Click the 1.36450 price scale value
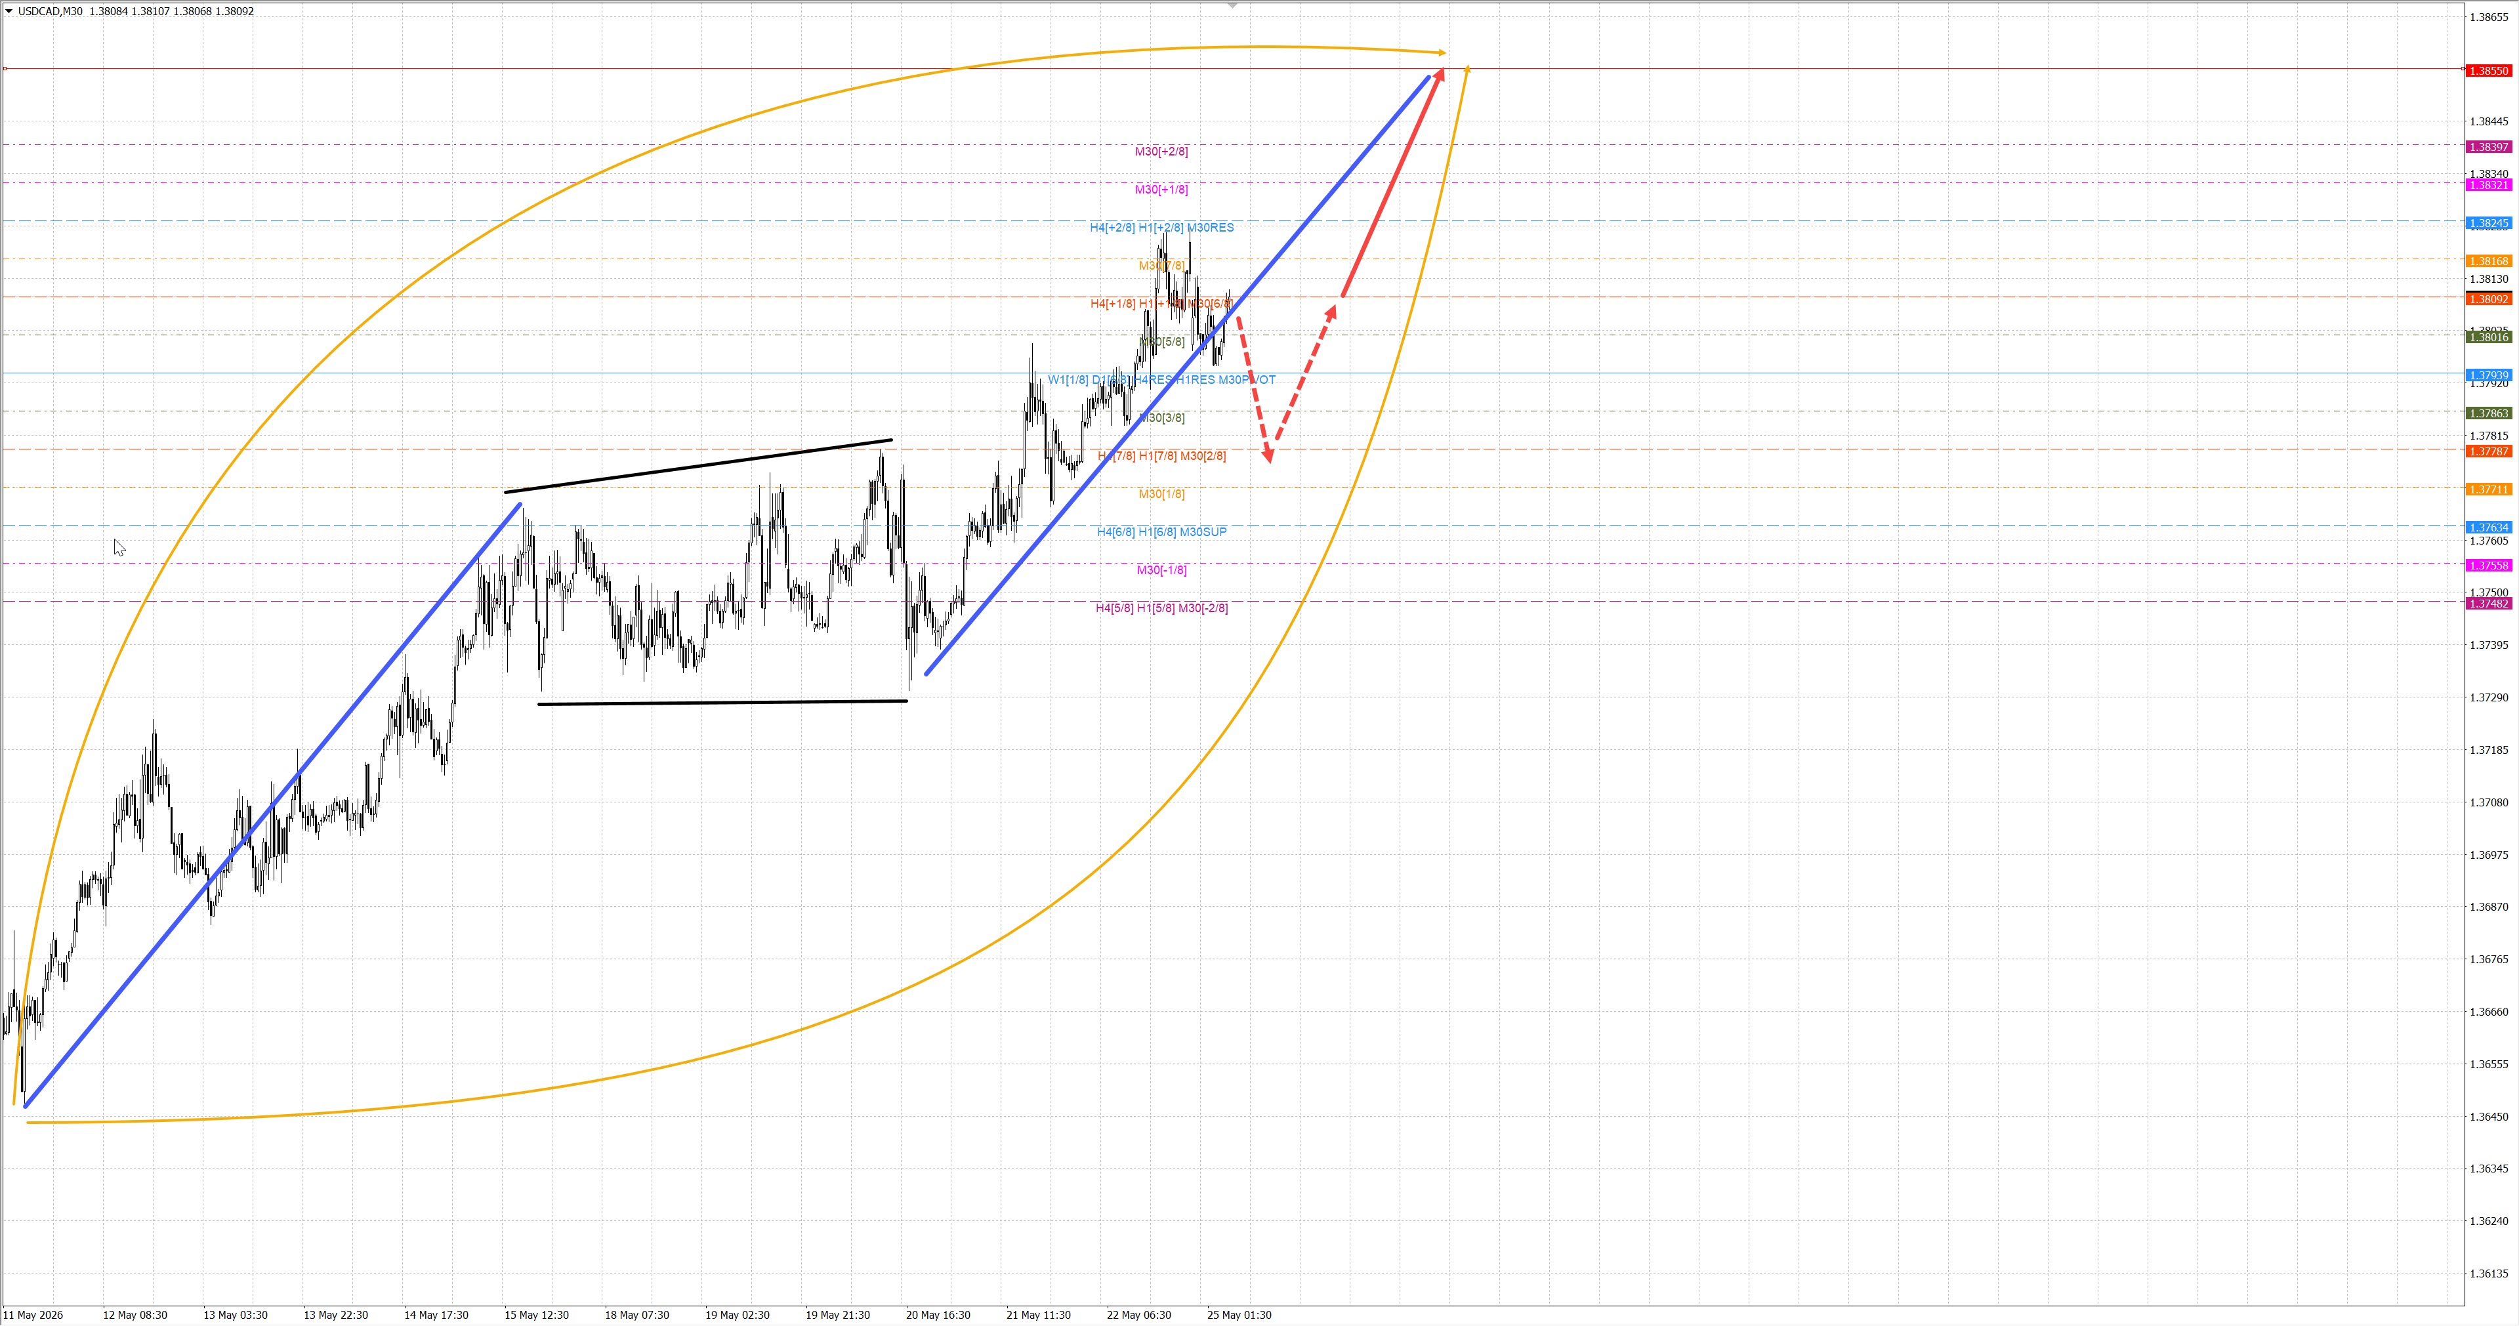 click(x=2489, y=1117)
